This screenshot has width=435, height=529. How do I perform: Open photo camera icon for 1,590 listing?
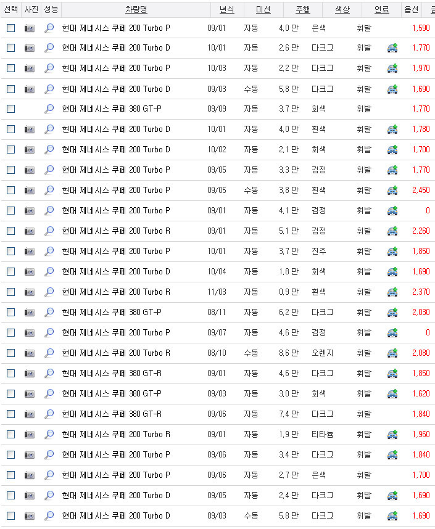click(x=30, y=28)
